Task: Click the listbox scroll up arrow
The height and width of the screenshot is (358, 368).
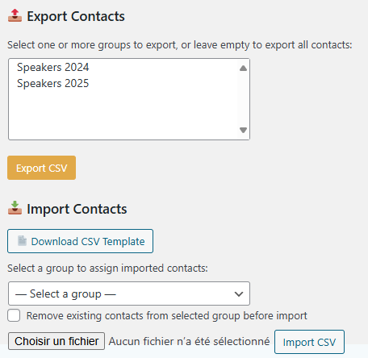Action: tap(243, 68)
